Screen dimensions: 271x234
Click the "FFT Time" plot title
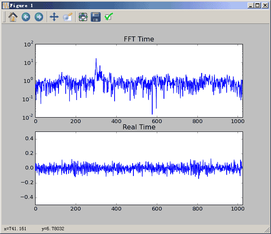tap(139, 39)
